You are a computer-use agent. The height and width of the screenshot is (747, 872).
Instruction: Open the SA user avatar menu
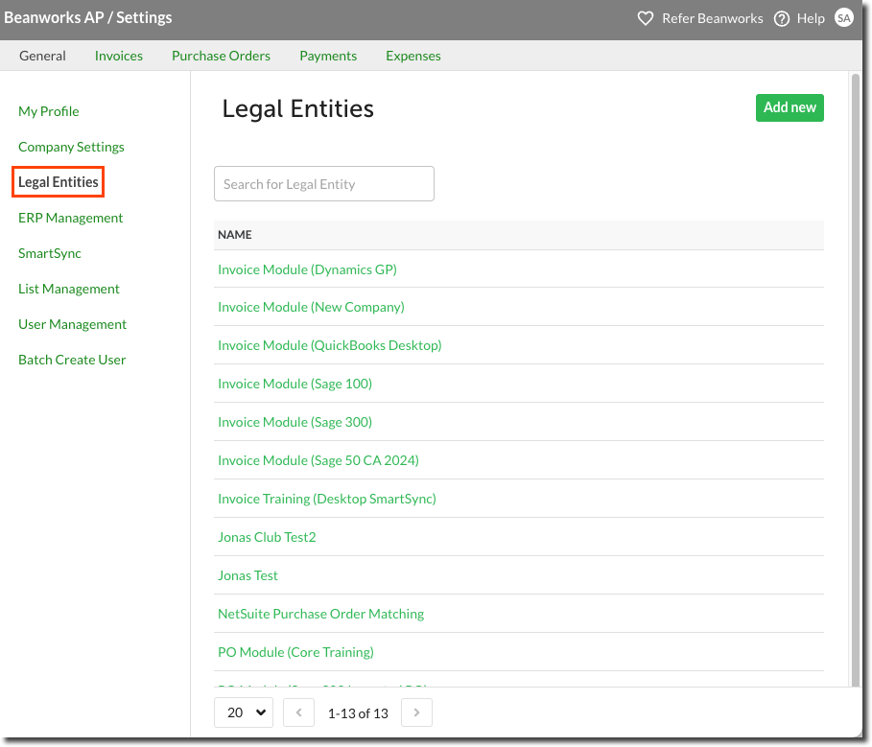[843, 18]
